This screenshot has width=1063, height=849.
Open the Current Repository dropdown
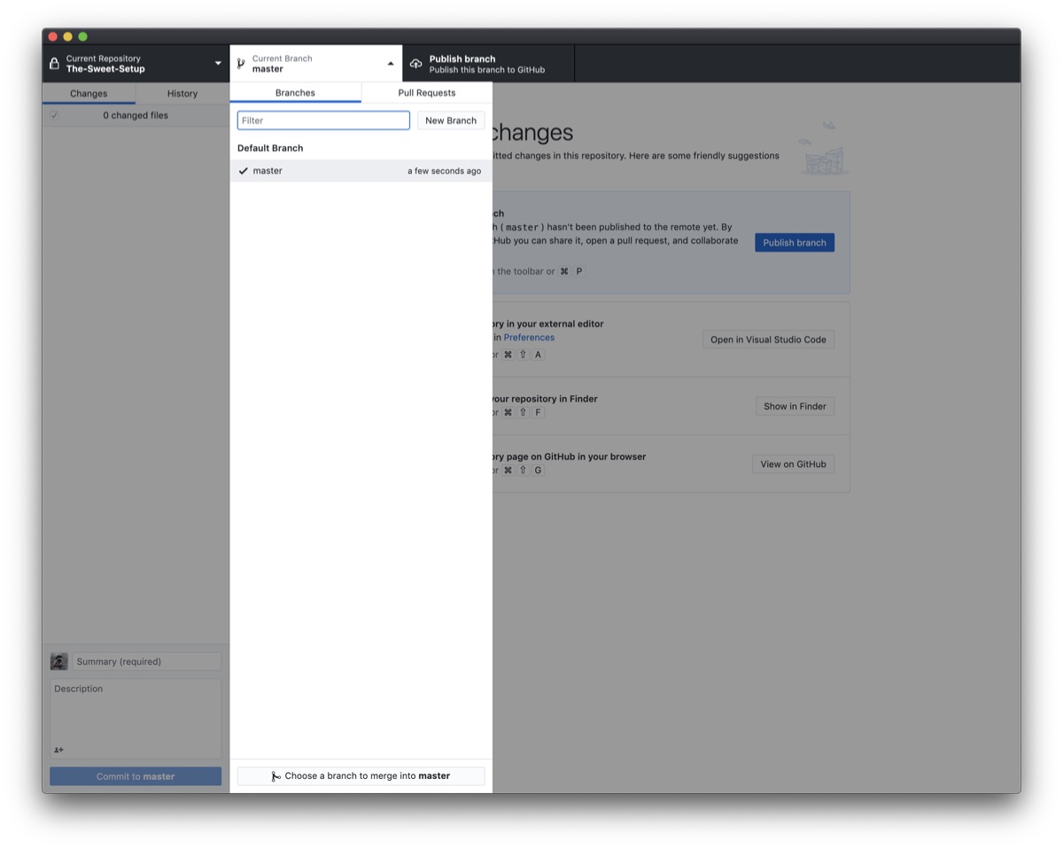click(x=136, y=64)
